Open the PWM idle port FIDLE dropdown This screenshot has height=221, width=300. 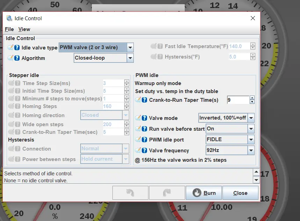click(251, 140)
